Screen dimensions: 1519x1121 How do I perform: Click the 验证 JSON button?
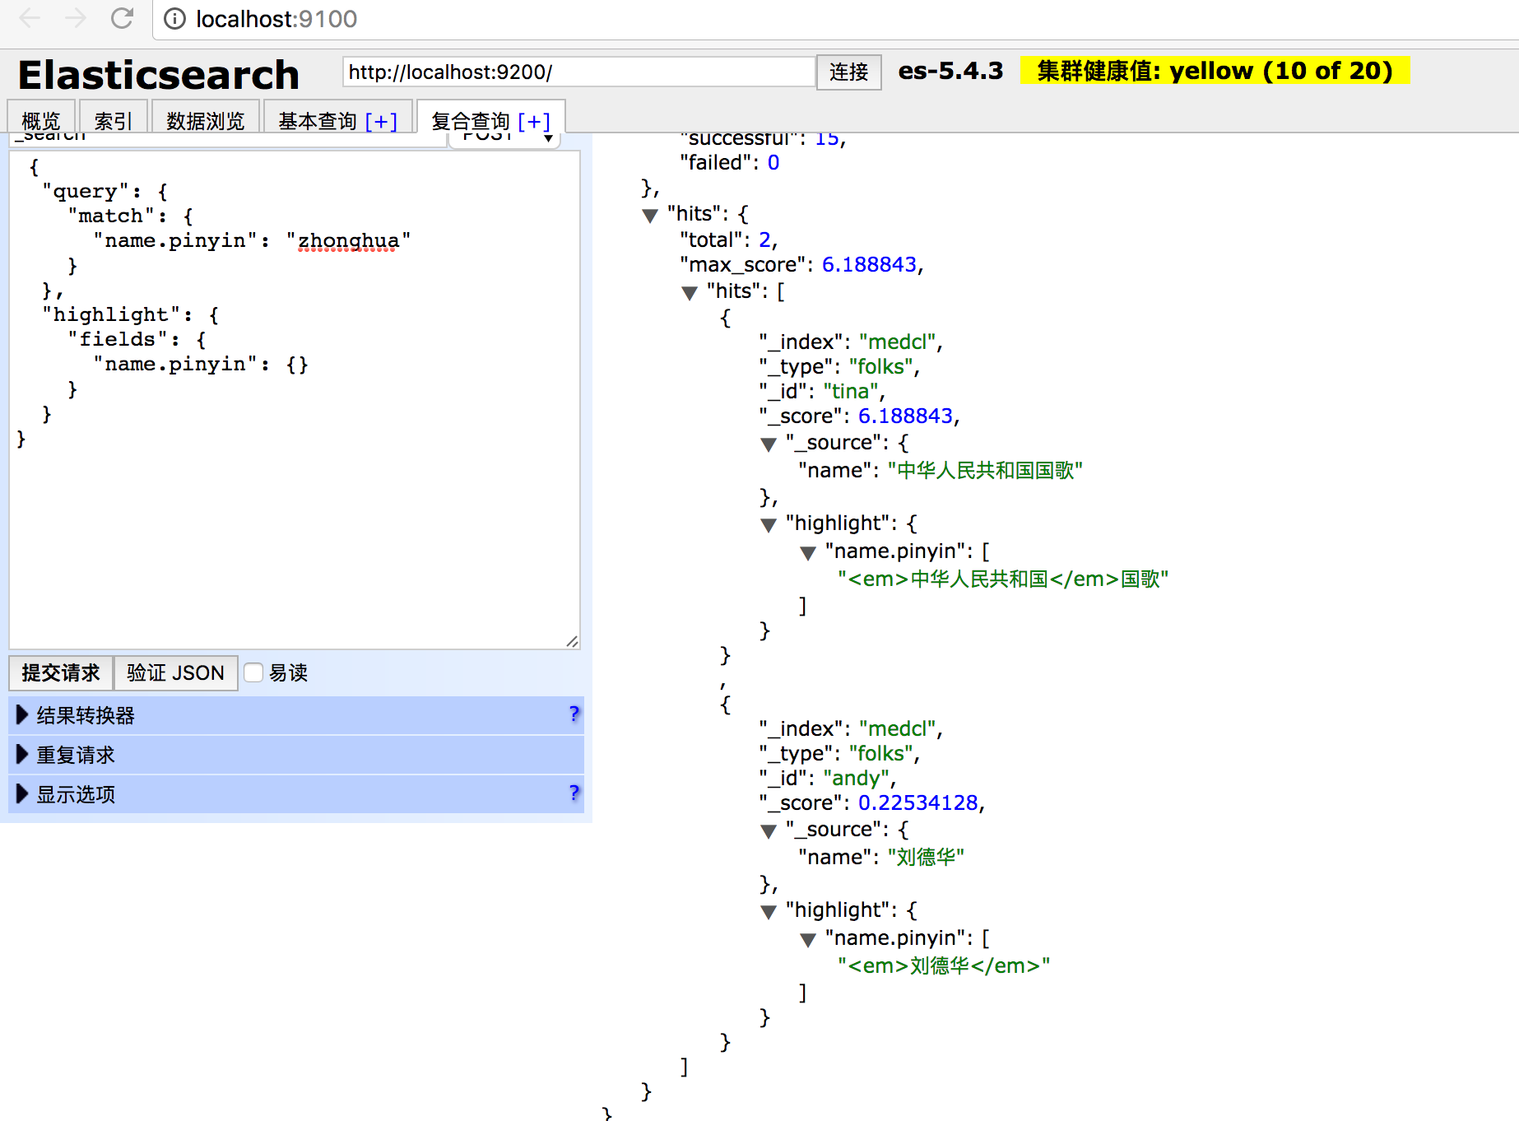[175, 672]
